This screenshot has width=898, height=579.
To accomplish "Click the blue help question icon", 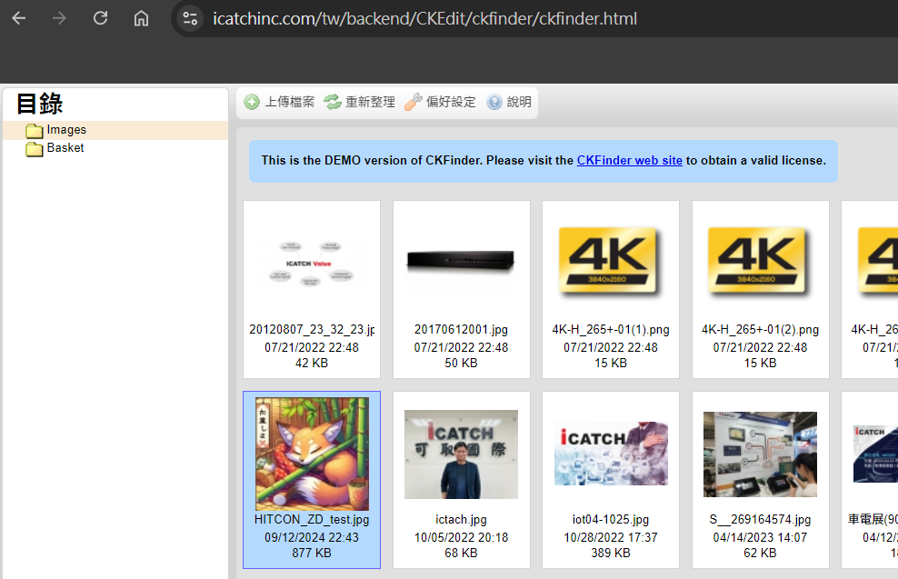I will coord(494,102).
